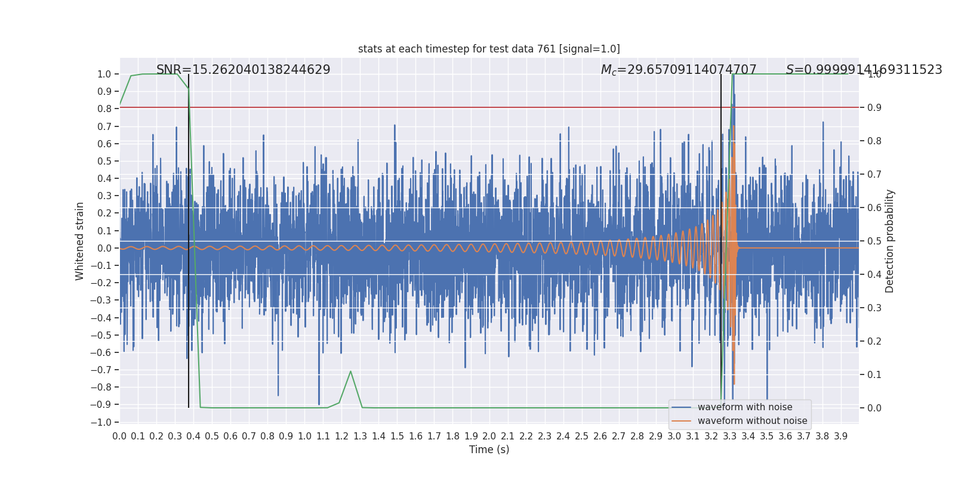The width and height of the screenshot is (955, 477).
Task: Click the green curve's small peak near 1.25 s
Action: tap(350, 371)
